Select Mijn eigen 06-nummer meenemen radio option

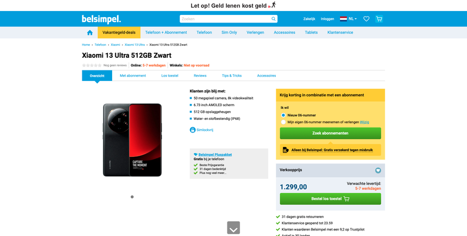[283, 122]
